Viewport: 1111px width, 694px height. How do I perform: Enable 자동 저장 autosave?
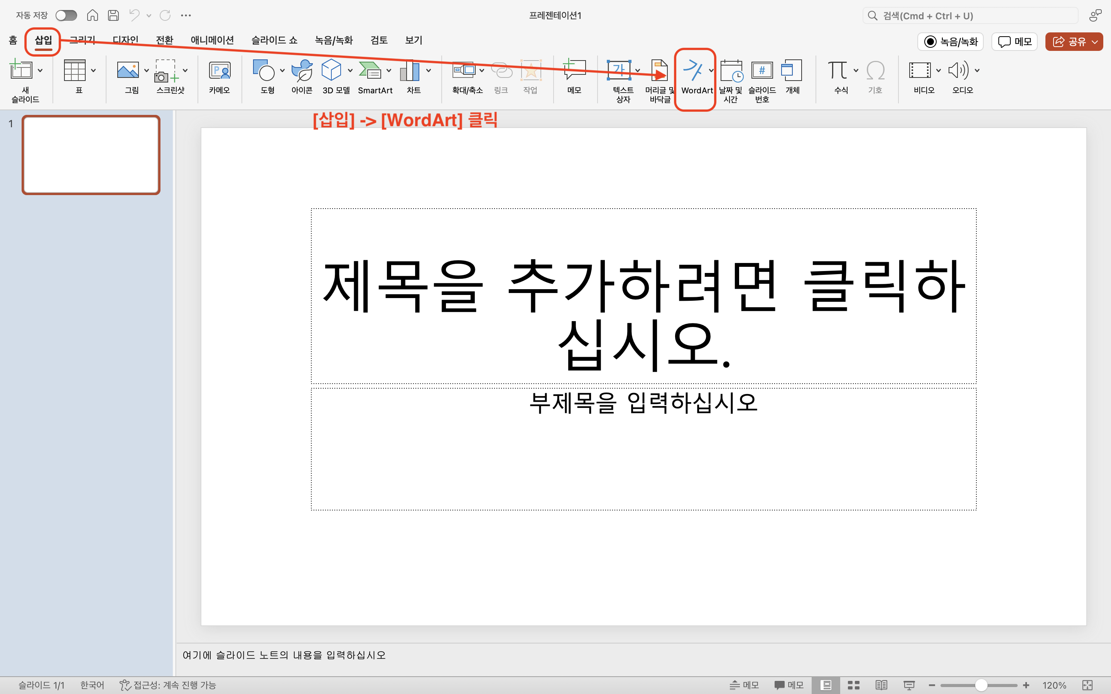pyautogui.click(x=66, y=15)
